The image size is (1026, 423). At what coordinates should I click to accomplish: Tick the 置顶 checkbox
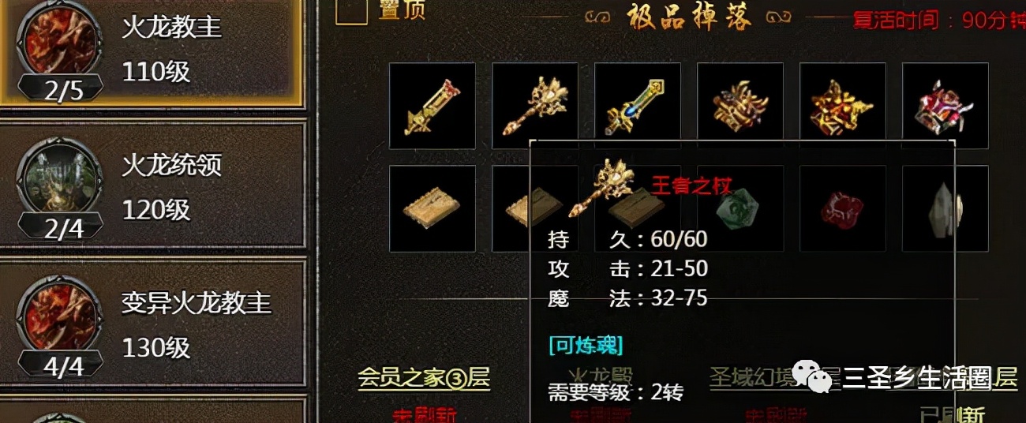pos(351,12)
